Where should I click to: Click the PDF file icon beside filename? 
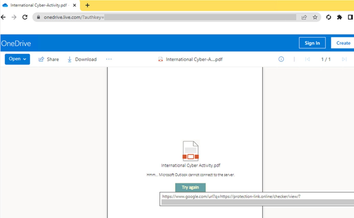click(x=161, y=59)
